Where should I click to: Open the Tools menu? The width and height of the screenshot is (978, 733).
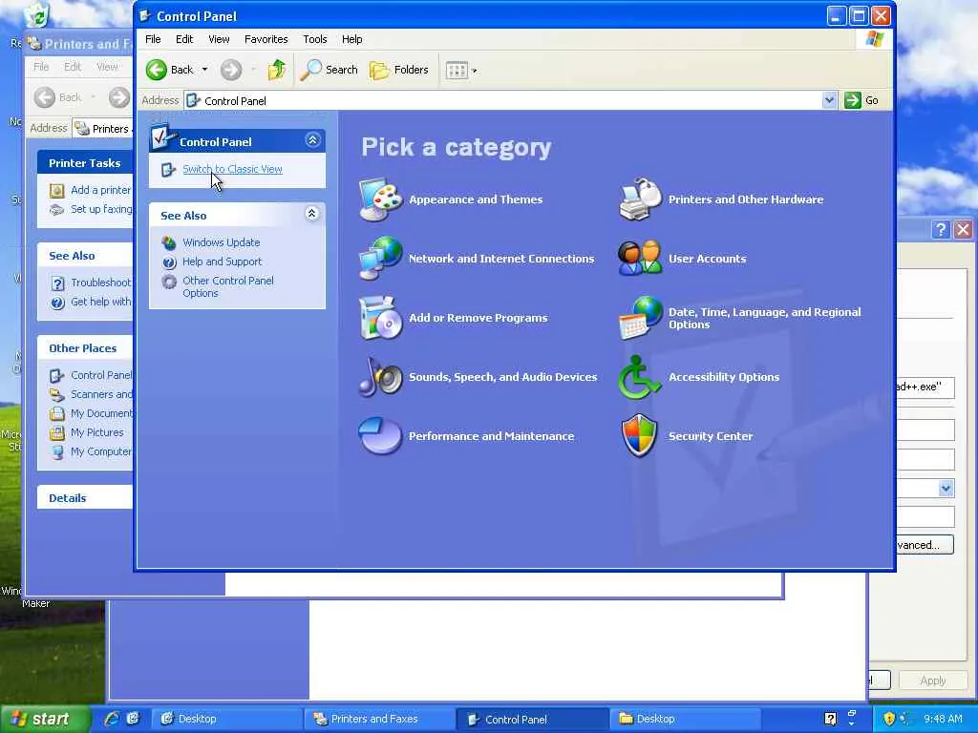pyautogui.click(x=315, y=39)
